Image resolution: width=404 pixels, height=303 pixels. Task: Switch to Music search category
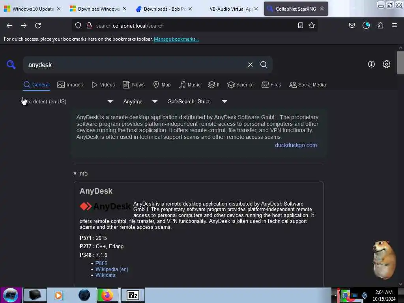[x=190, y=85]
